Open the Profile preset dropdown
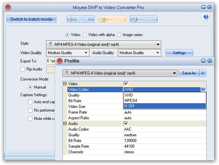 point(174,73)
